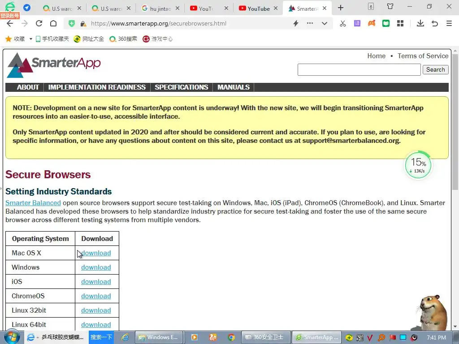Image resolution: width=459 pixels, height=344 pixels.
Task: Click the green shield security icon in address bar
Action: (x=72, y=24)
